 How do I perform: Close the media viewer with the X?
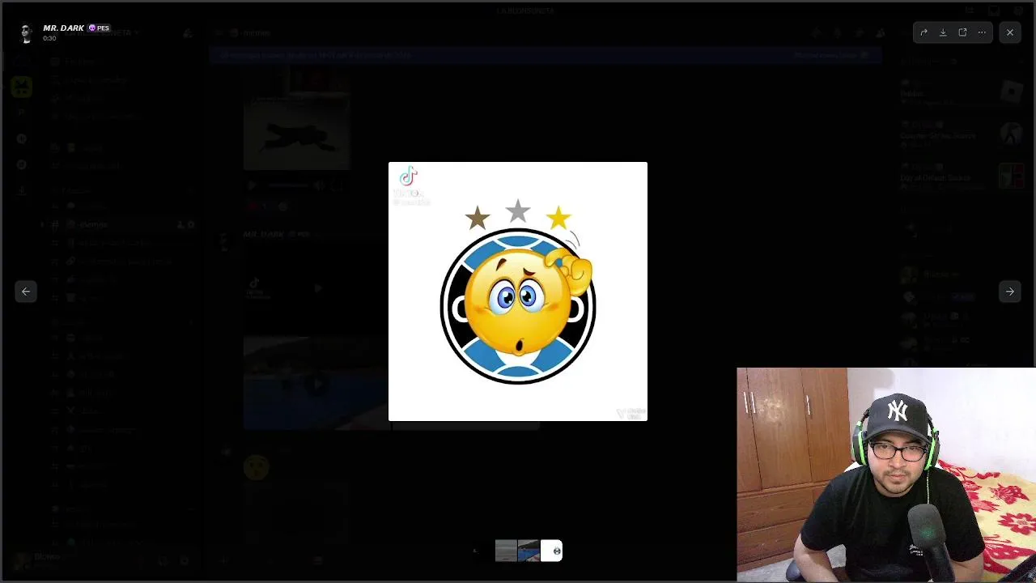(1010, 32)
